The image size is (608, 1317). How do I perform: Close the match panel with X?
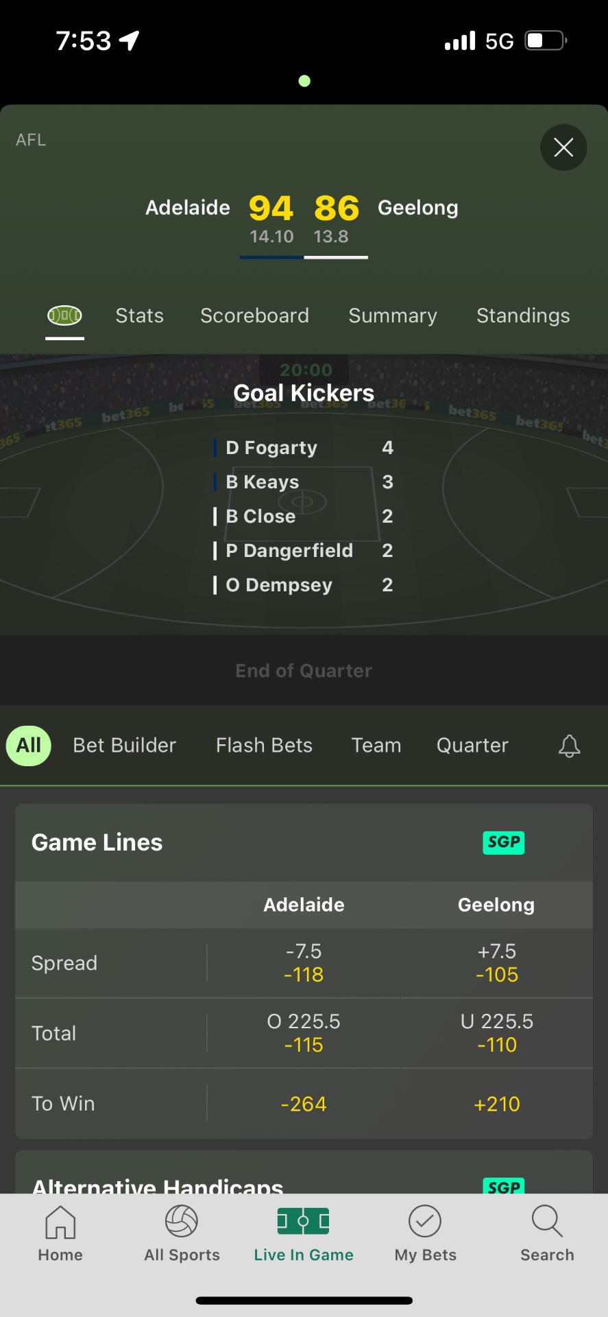pyautogui.click(x=563, y=147)
